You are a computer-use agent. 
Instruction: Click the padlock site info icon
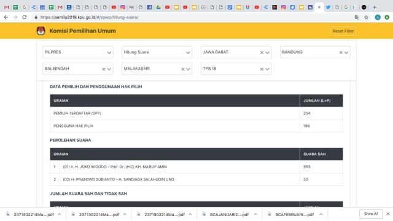pyautogui.click(x=36, y=17)
